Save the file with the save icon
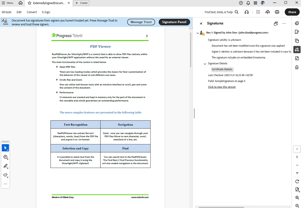Screen dimensions: 301x208 pos(258,12)
